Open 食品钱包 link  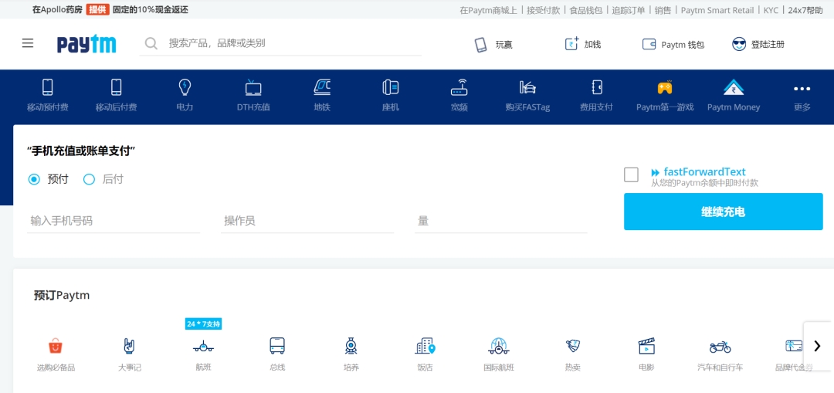(585, 9)
